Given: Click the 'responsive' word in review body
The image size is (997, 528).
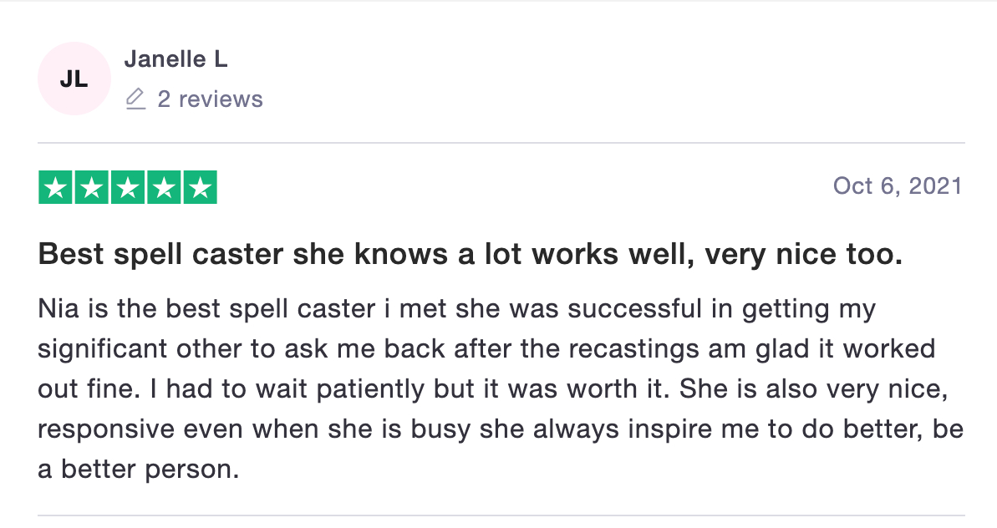Looking at the screenshot, I should (x=106, y=429).
